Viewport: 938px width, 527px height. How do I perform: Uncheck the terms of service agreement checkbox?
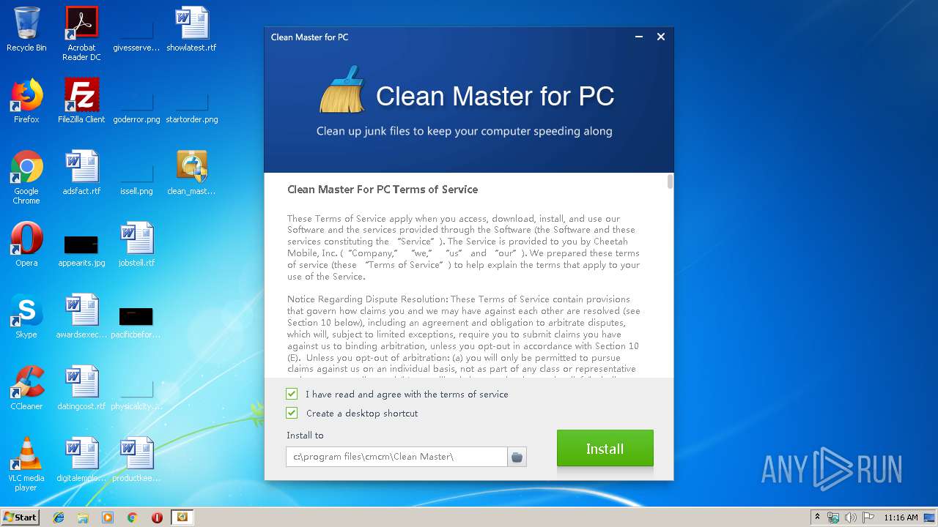click(x=292, y=394)
